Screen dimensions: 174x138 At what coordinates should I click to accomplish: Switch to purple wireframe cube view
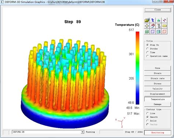[153, 32]
